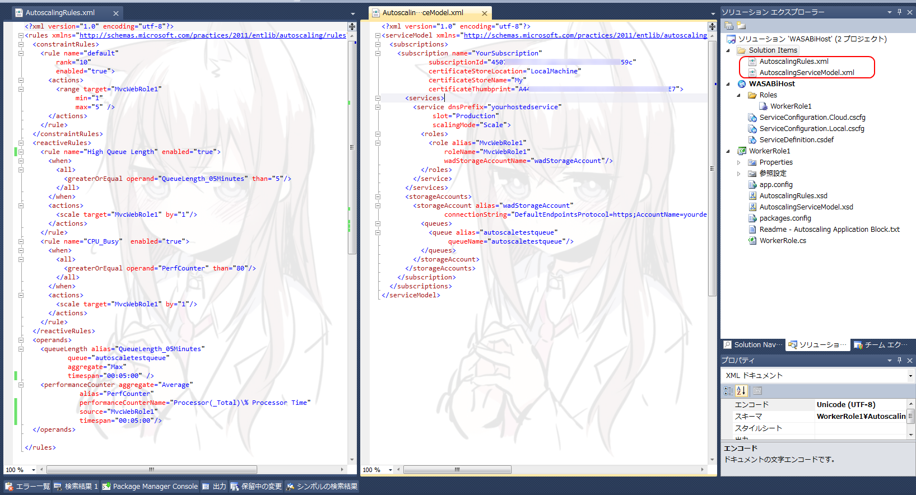This screenshot has width=916, height=495.
Task: Switch properties to categorized view icon
Action: click(x=728, y=391)
